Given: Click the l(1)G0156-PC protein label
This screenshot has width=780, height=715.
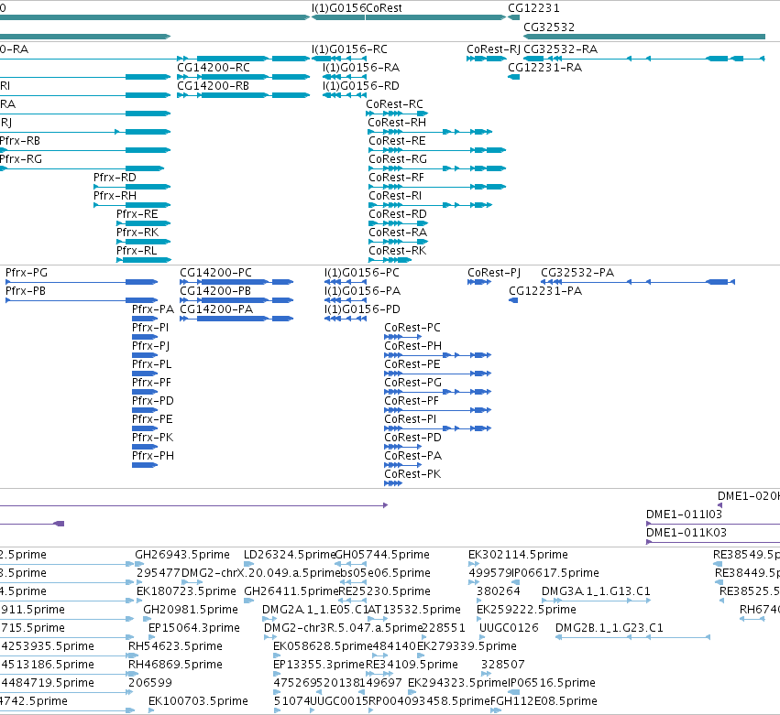Looking at the screenshot, I should pyautogui.click(x=362, y=273).
